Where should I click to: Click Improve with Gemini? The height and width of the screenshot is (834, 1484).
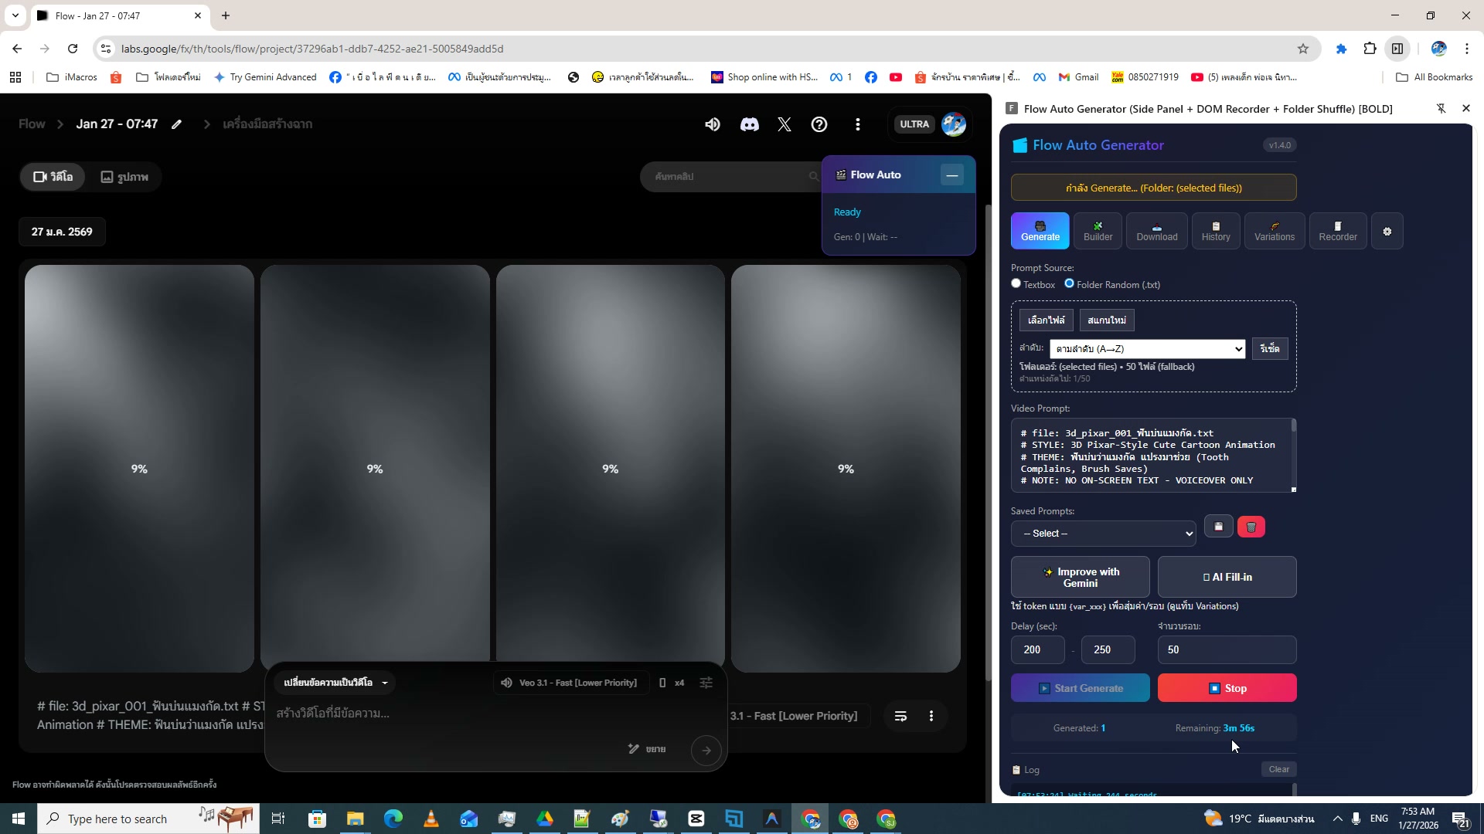click(1081, 577)
